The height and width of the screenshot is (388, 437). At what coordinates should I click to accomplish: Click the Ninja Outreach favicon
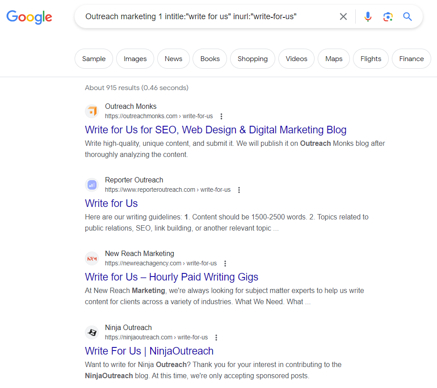[92, 332]
